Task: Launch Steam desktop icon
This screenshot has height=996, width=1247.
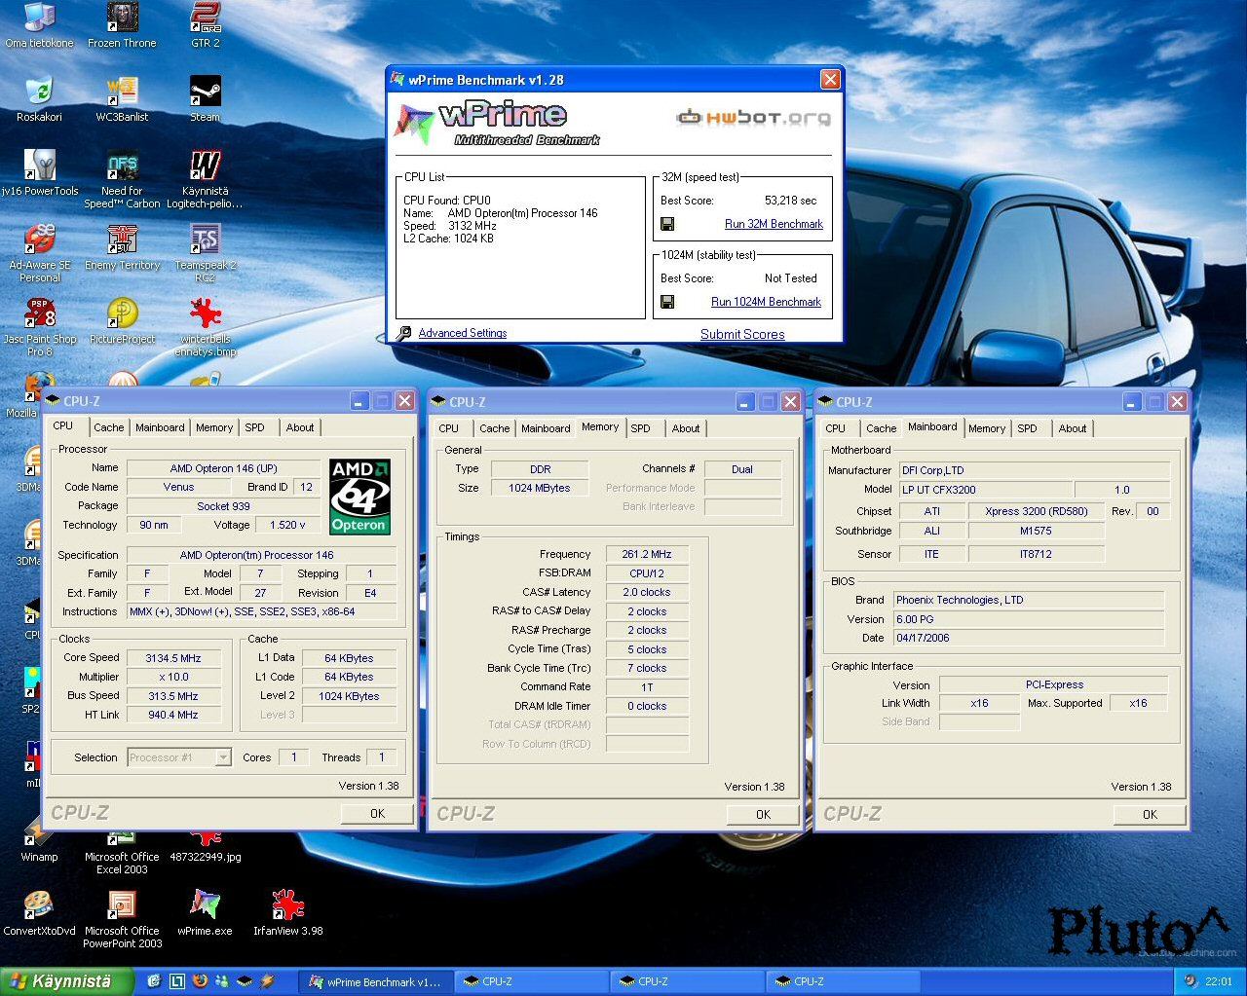Action: (x=205, y=99)
